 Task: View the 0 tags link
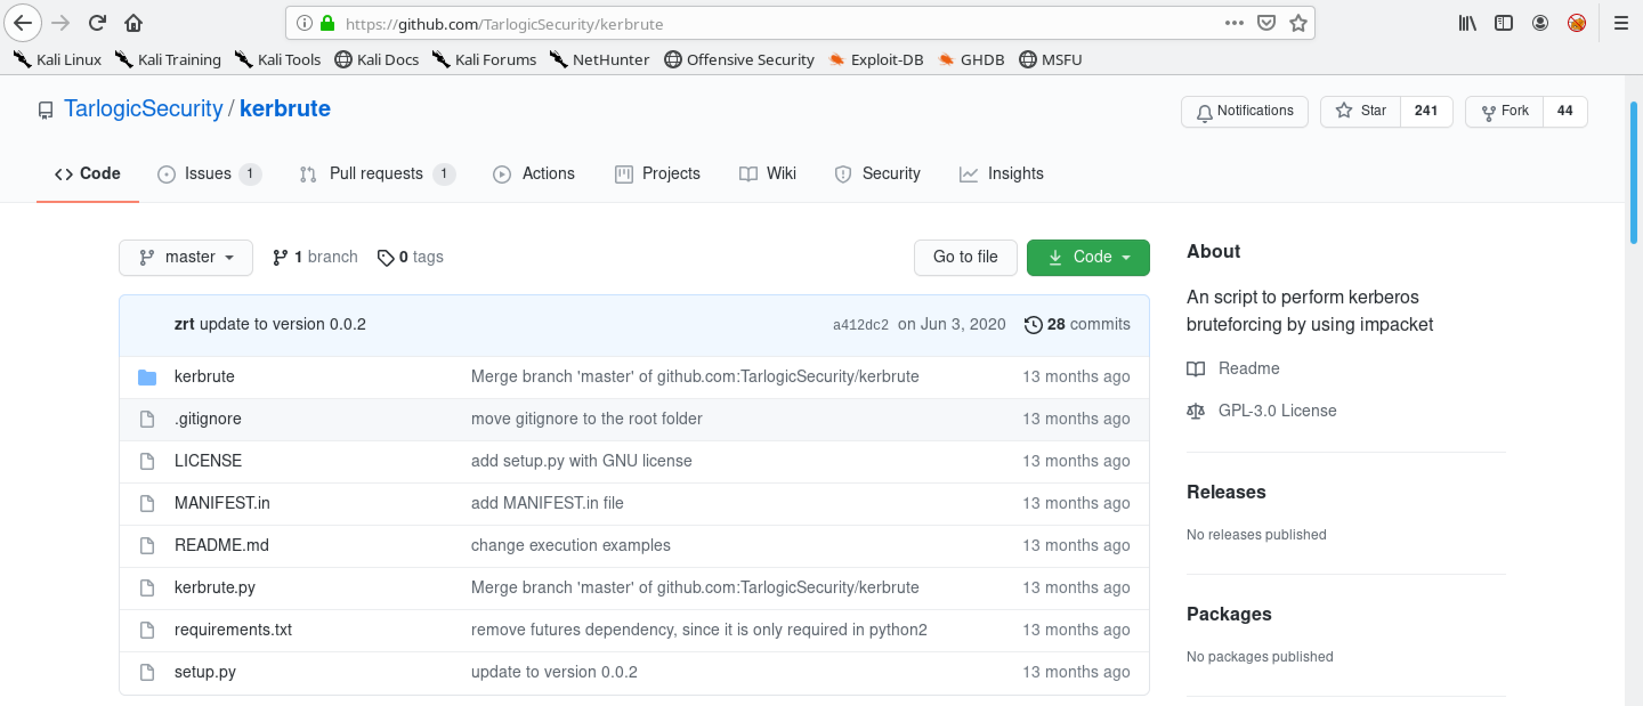coord(410,257)
